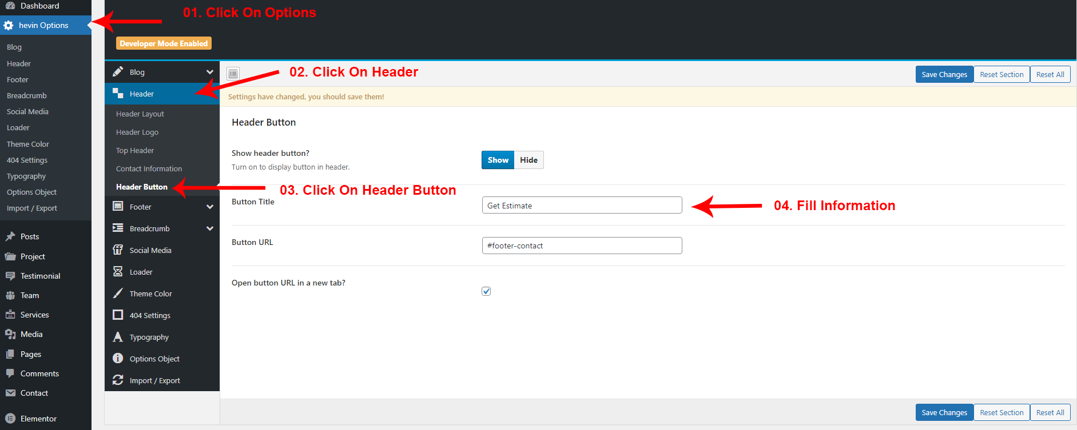The image size is (1077, 430).
Task: Expand the Blog section chevron
Action: tap(210, 72)
